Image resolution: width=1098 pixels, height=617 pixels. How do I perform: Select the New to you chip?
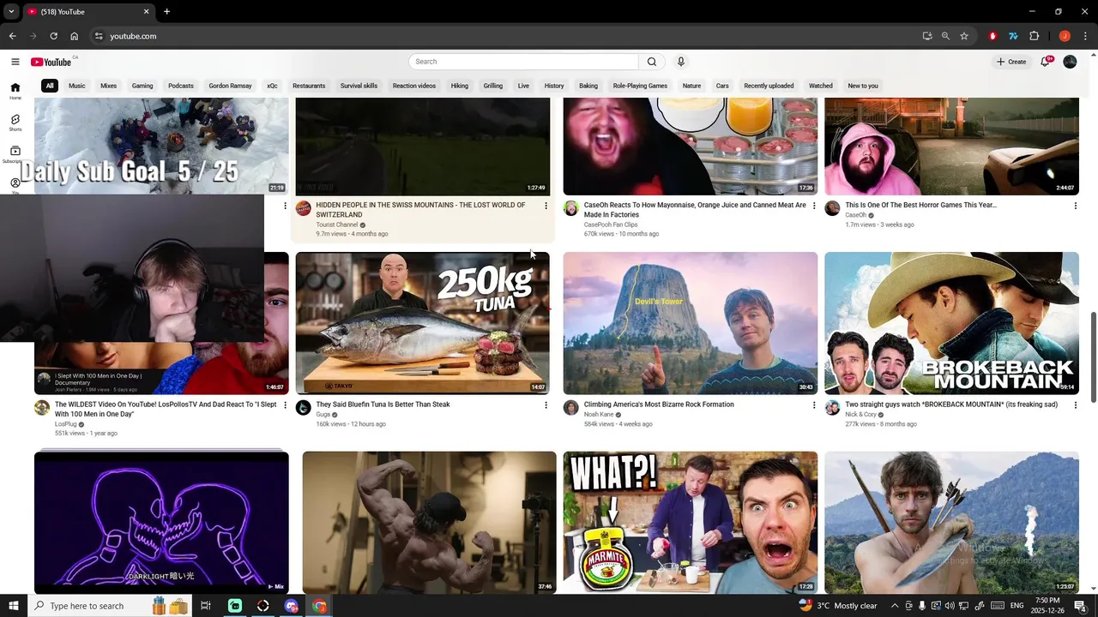(863, 86)
